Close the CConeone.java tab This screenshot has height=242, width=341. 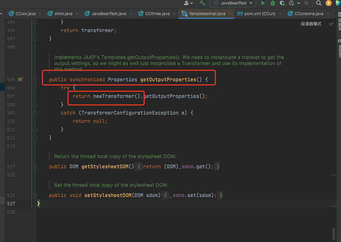click(328, 14)
